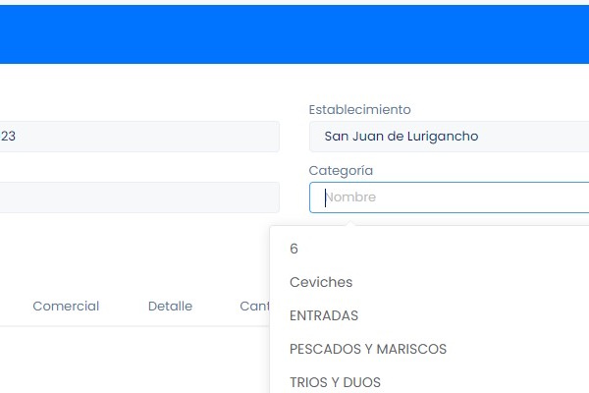The image size is (589, 393).
Task: Sort by the Comercial column header
Action: [x=66, y=306]
